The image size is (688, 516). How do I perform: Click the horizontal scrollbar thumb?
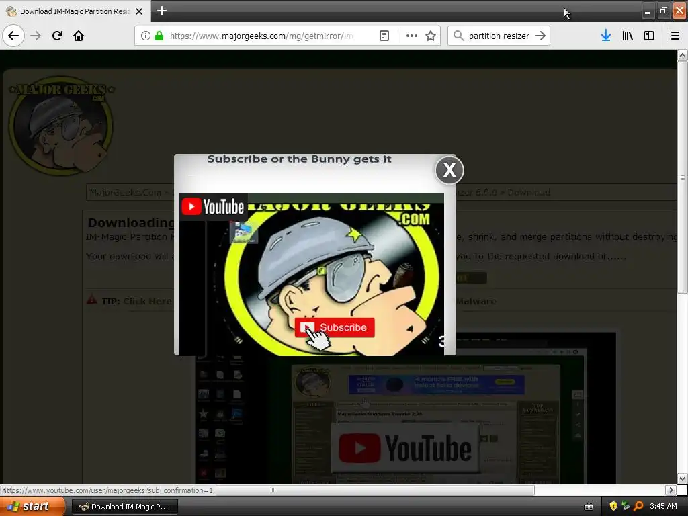273,490
